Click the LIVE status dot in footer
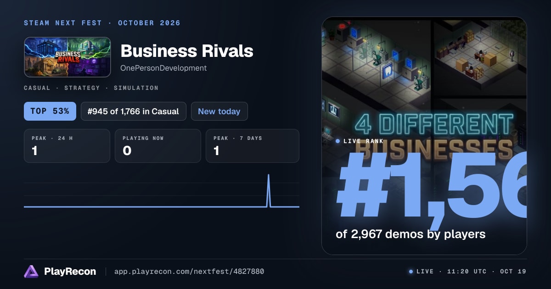551x289 pixels. click(x=411, y=272)
